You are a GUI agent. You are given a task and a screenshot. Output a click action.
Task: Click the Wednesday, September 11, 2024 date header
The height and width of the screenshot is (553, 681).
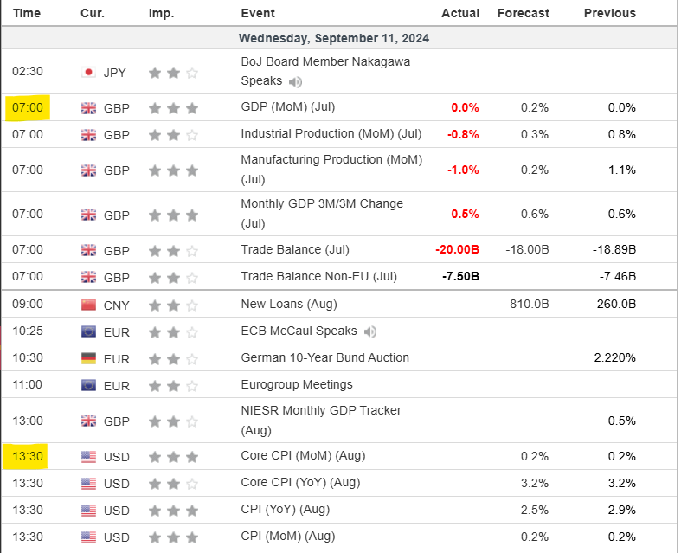point(334,38)
